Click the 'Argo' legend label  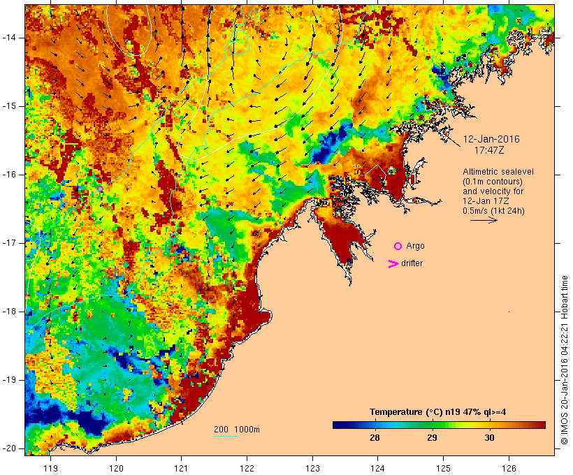coord(416,246)
